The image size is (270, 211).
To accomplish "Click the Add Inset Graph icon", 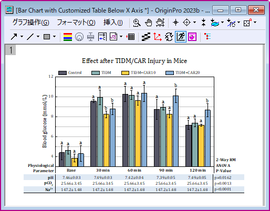I will point(247,23).
